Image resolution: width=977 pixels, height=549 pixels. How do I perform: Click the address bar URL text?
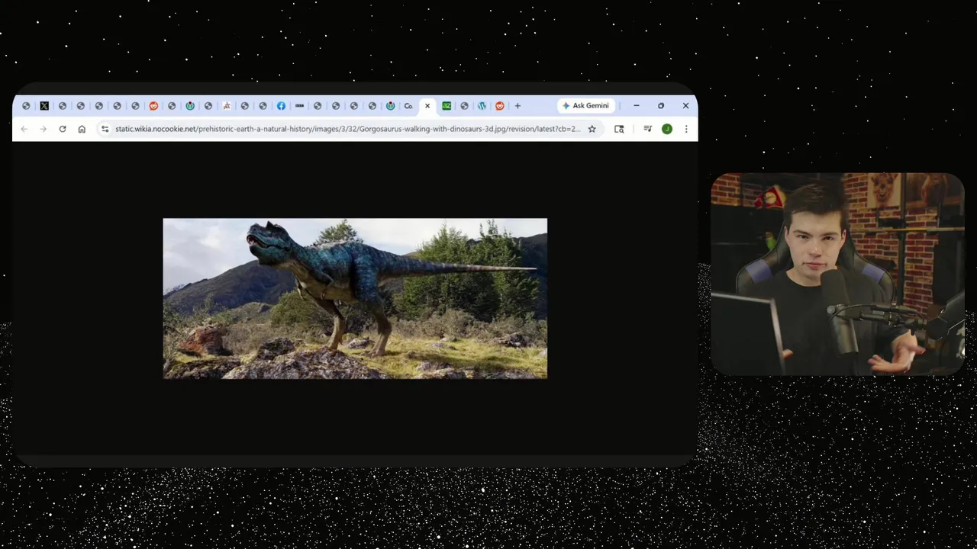(x=347, y=129)
